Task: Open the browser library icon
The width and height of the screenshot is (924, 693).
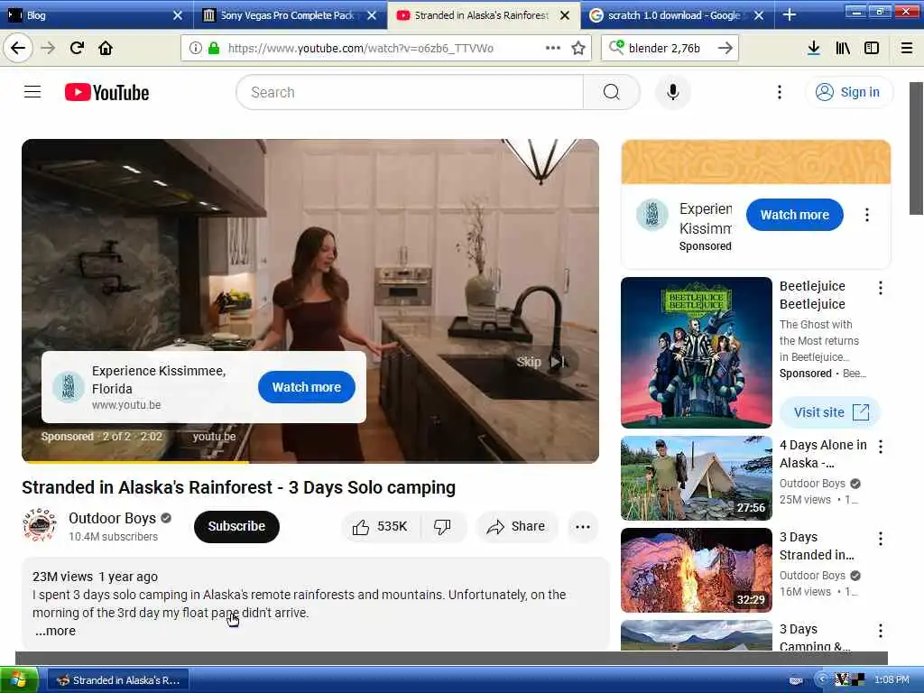Action: click(x=843, y=48)
